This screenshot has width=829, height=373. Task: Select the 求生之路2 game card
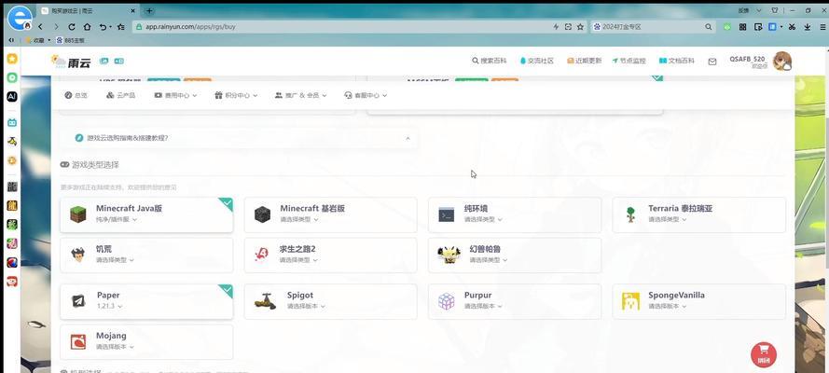[330, 256]
